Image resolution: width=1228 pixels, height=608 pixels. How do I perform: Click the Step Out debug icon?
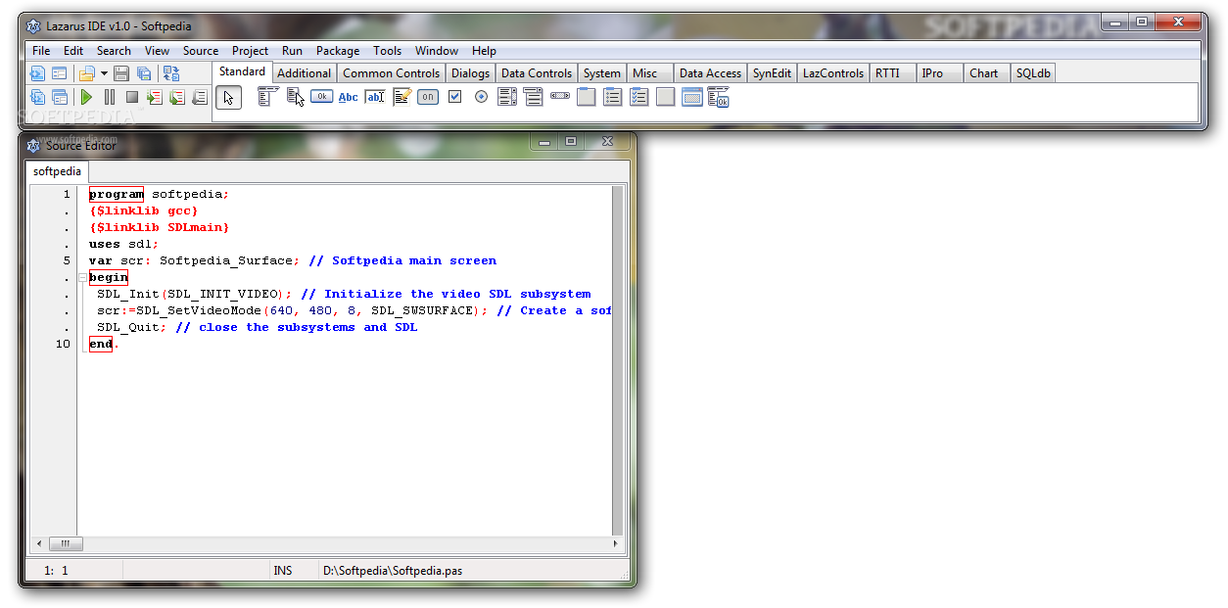point(200,97)
